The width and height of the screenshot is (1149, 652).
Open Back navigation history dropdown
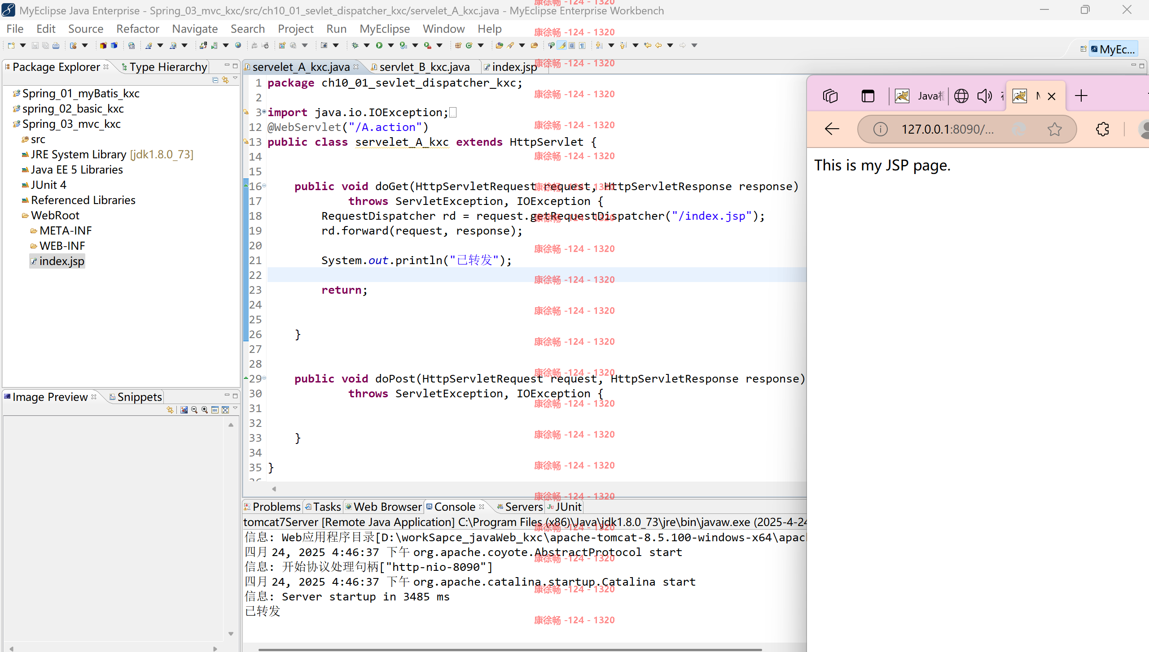(670, 45)
